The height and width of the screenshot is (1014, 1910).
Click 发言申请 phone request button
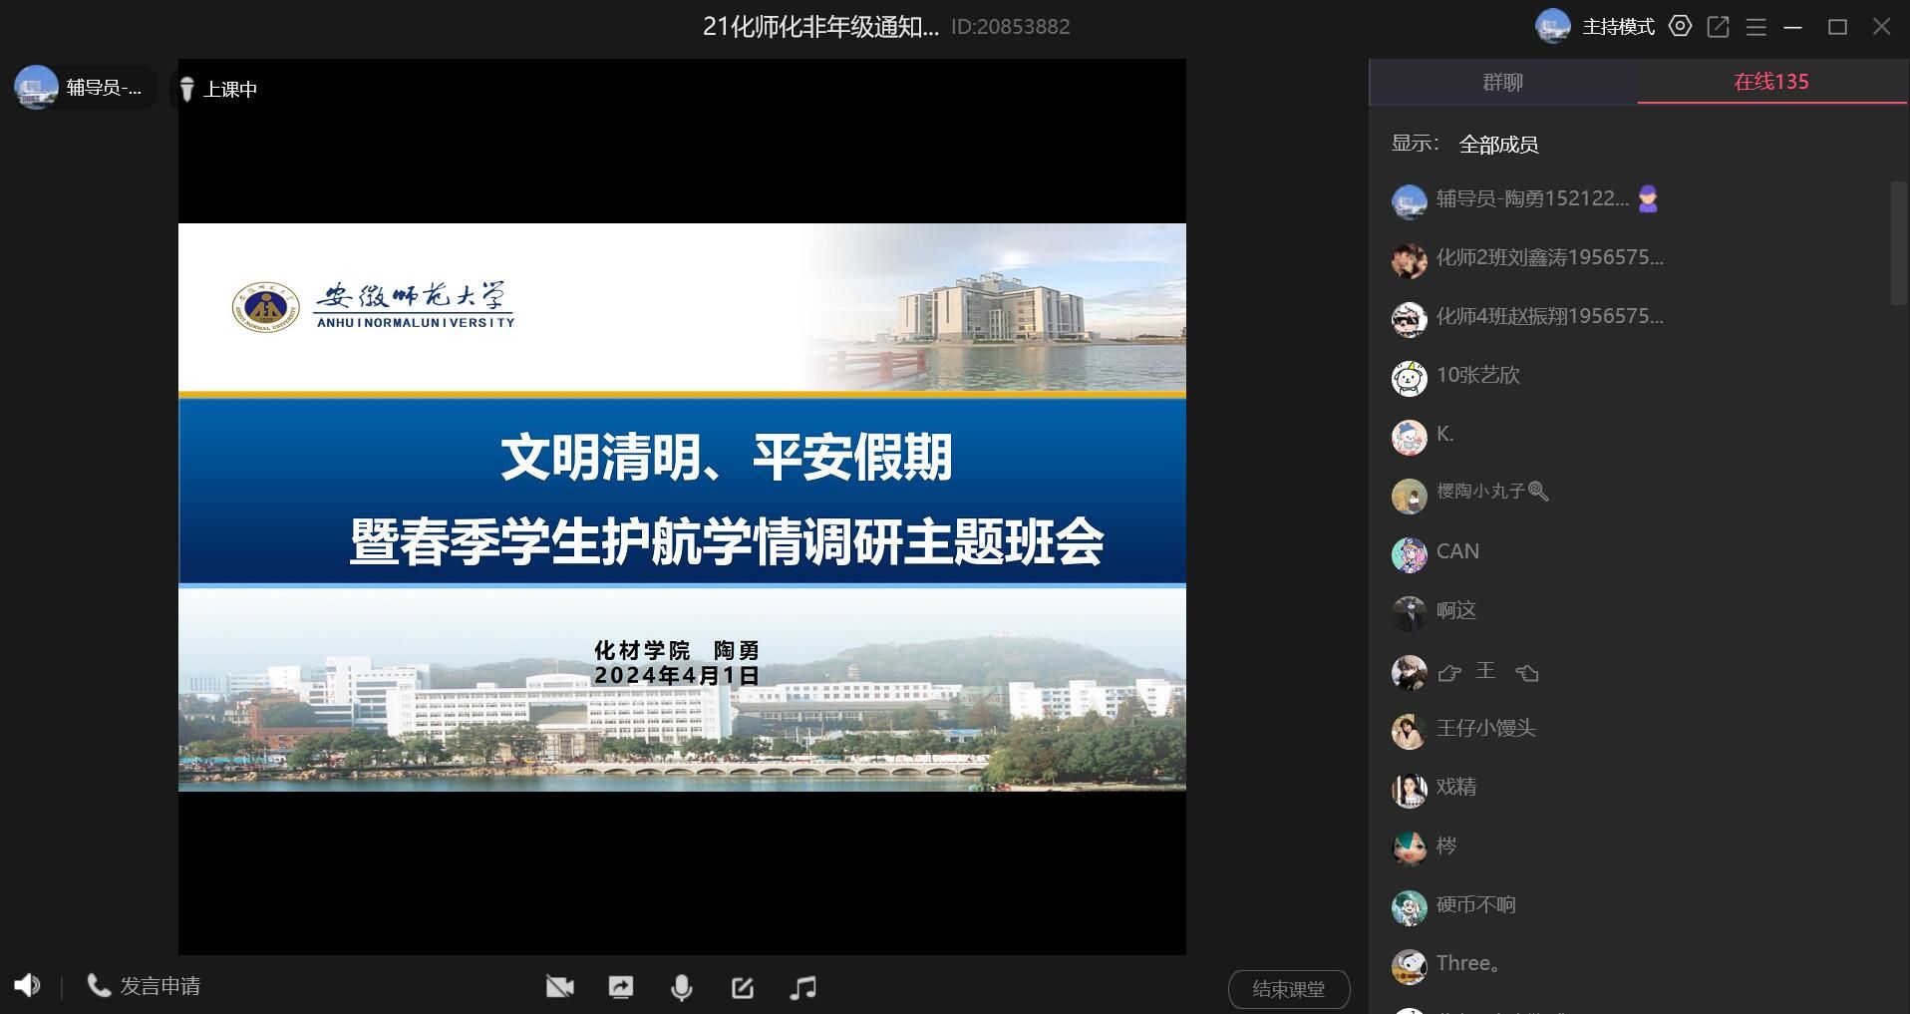tap(145, 986)
